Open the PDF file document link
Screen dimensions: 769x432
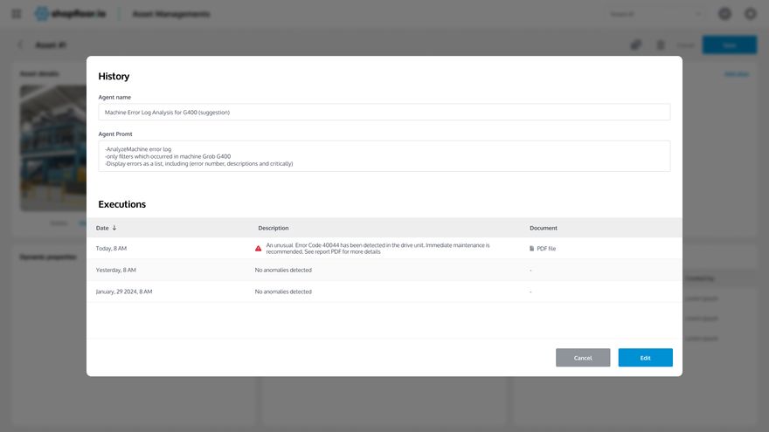(546, 249)
